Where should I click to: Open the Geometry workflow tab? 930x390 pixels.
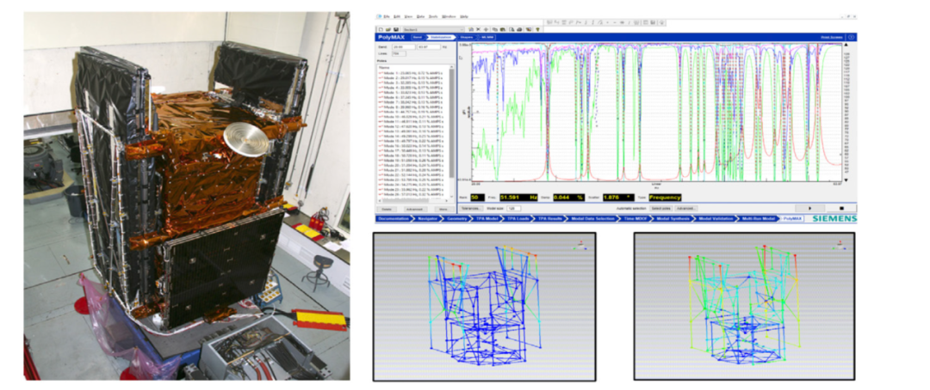coord(457,219)
